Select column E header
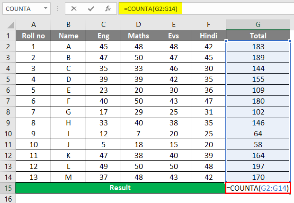 (x=174, y=25)
